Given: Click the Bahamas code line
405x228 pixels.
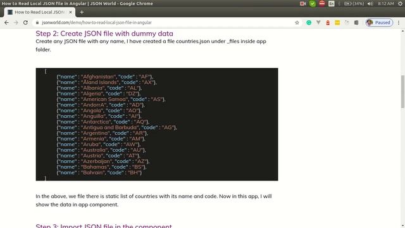Looking at the screenshot, I should click(x=101, y=167).
